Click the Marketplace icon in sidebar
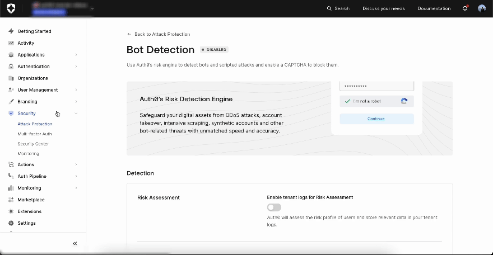Screen dimensions: 493x255 pos(11,200)
